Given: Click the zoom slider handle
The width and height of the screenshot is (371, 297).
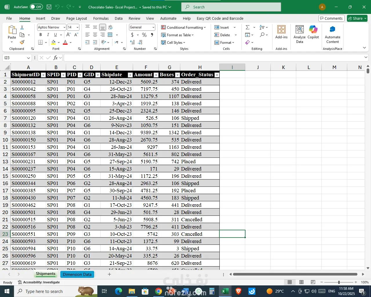Looking at the screenshot, I should (339, 282).
